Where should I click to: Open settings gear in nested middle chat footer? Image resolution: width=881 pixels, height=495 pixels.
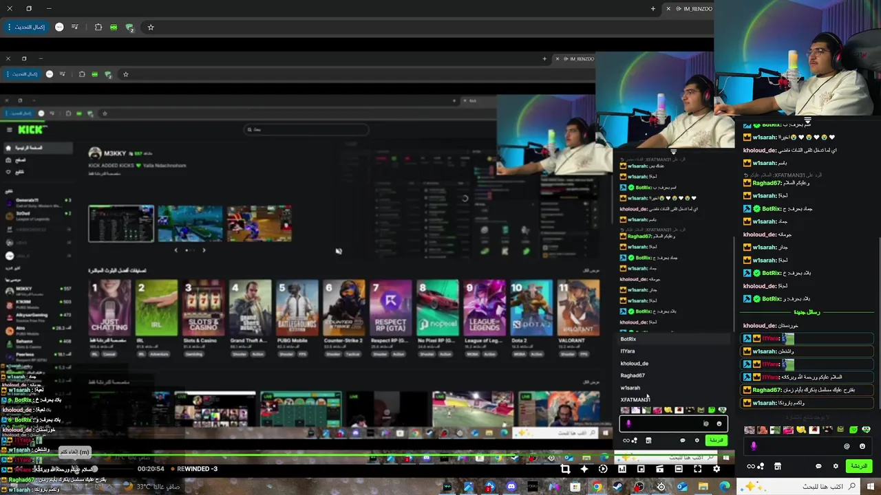click(697, 440)
